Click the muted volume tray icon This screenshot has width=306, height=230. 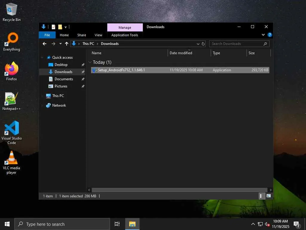(267, 224)
